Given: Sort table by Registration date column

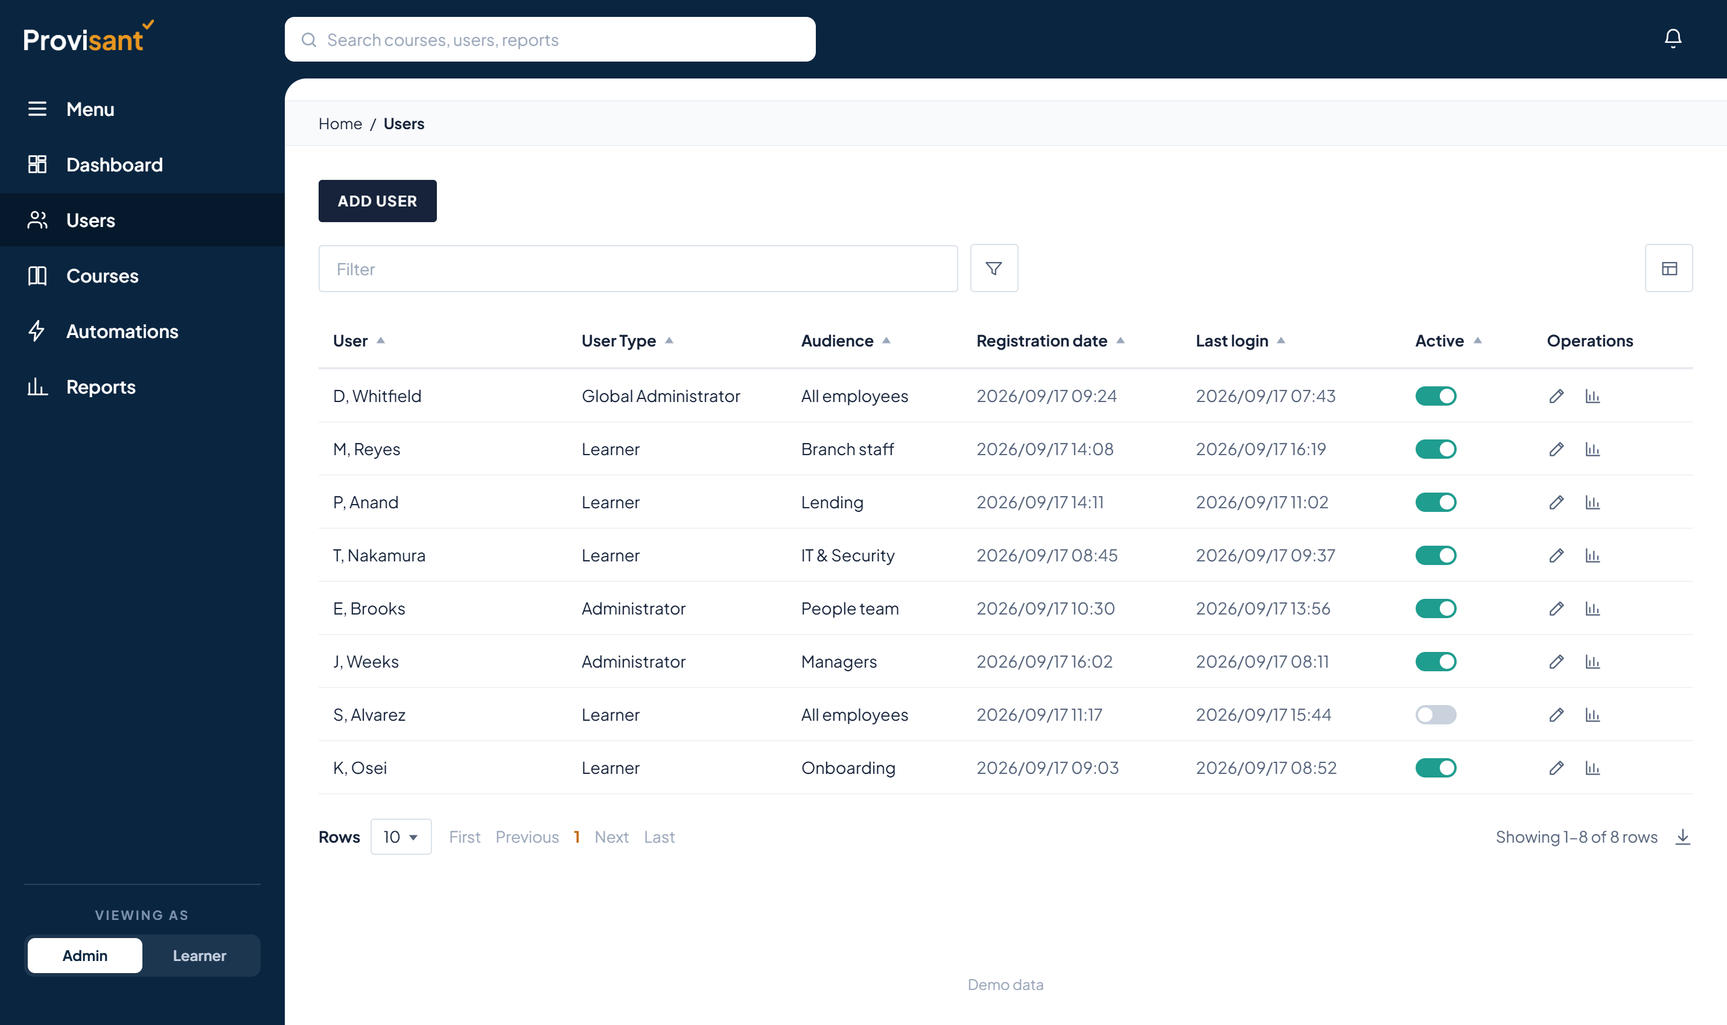Looking at the screenshot, I should [1050, 340].
